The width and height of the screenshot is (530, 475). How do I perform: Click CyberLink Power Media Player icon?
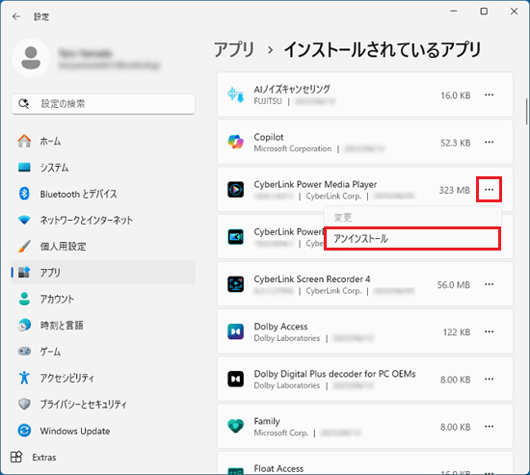[235, 190]
